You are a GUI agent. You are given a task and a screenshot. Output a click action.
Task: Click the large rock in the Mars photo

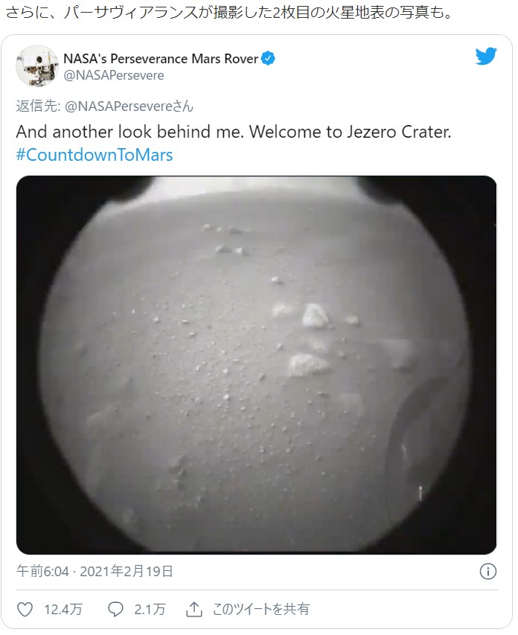(315, 315)
